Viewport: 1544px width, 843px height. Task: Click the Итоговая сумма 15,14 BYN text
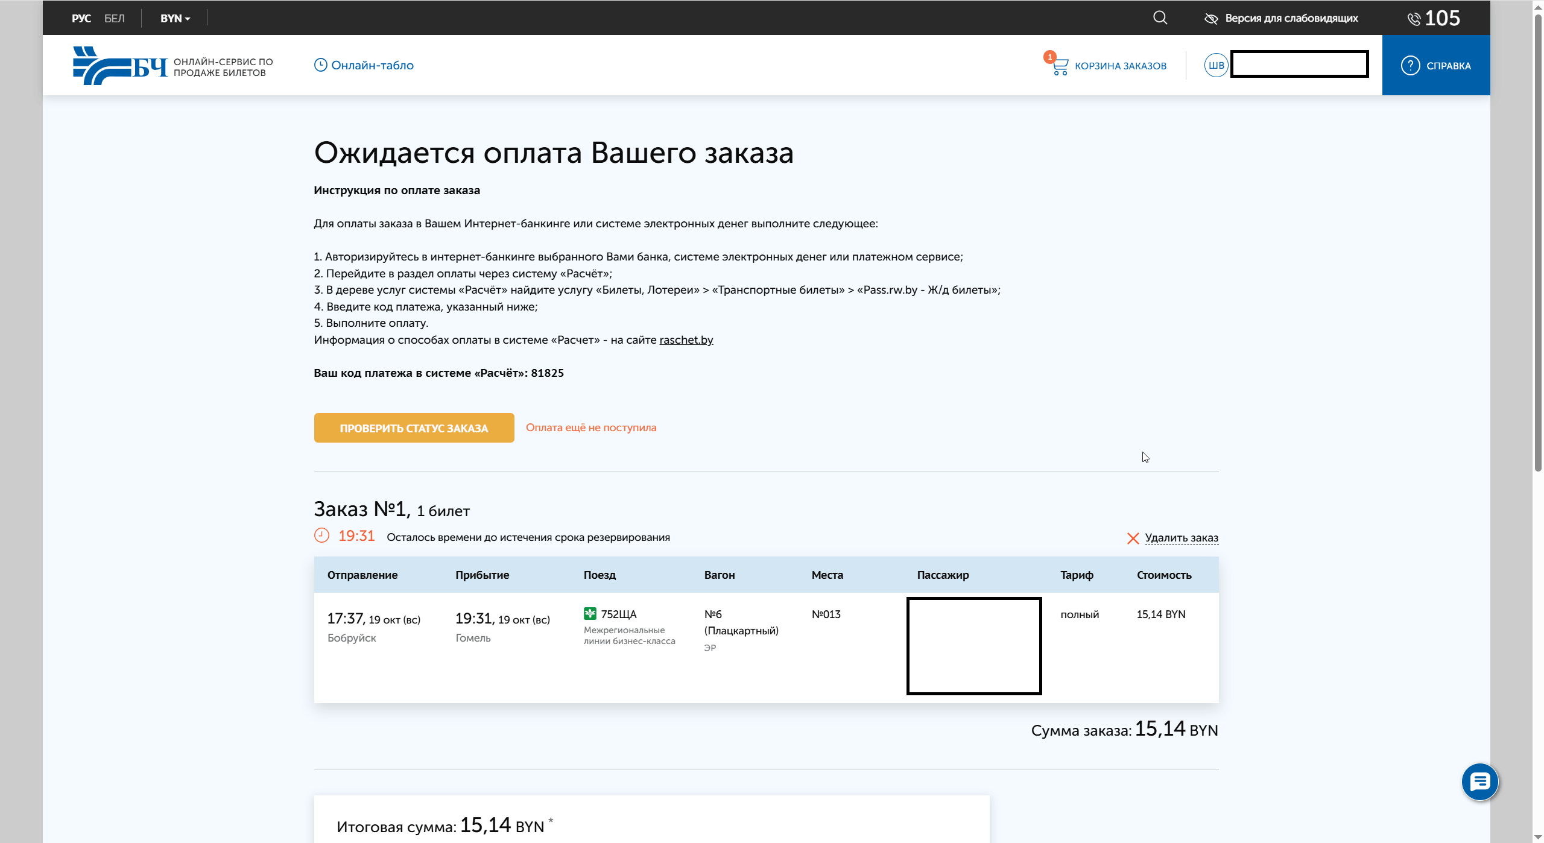(445, 825)
